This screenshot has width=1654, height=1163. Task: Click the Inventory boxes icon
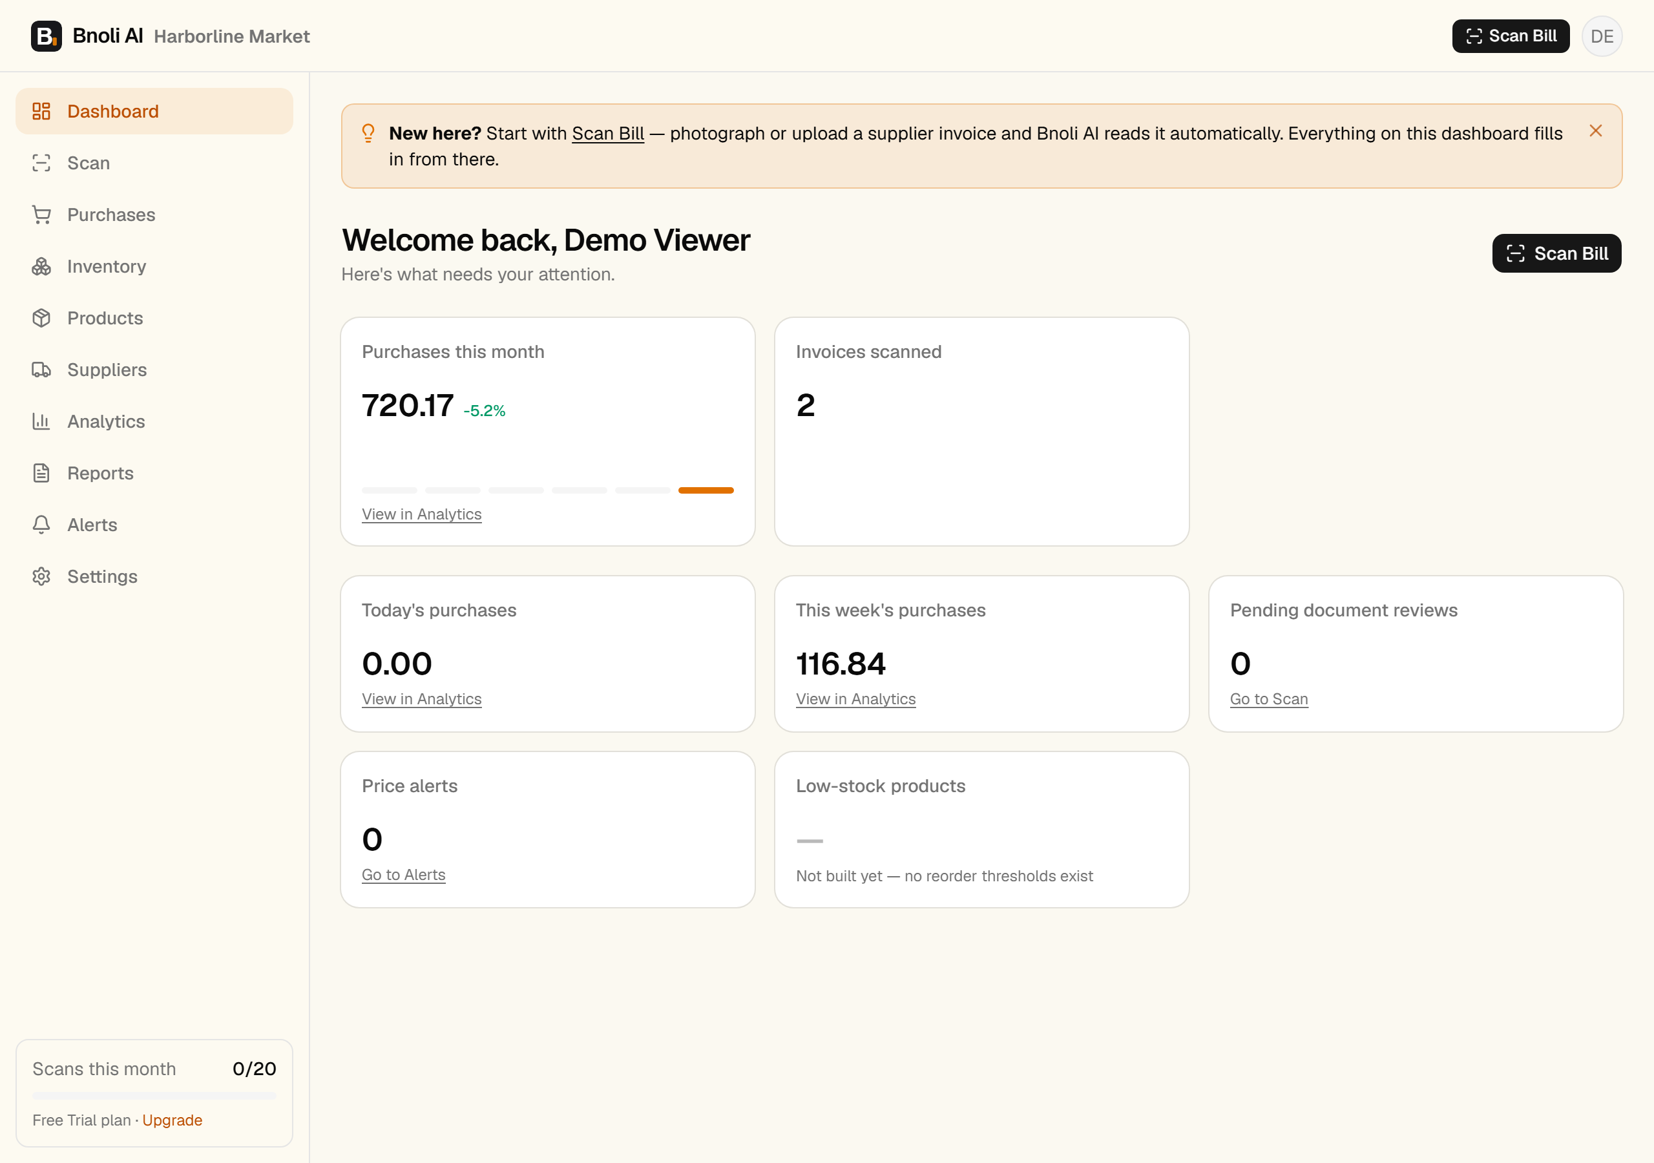coord(41,267)
